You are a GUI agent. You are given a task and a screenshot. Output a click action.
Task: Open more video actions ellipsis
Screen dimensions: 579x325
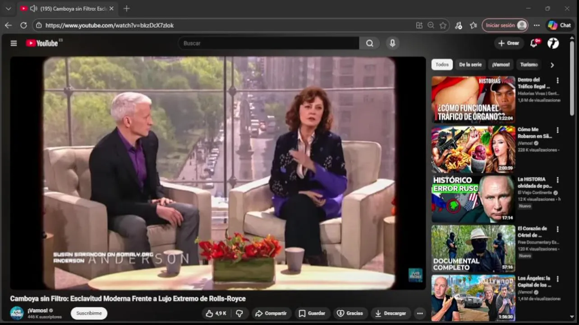(x=420, y=313)
